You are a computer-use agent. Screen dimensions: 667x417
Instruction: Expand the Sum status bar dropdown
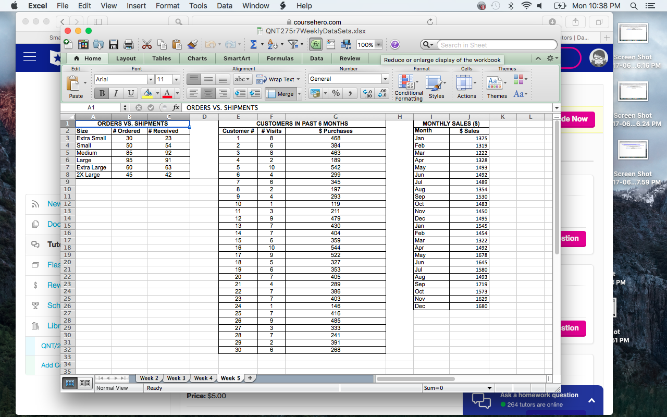(x=489, y=388)
